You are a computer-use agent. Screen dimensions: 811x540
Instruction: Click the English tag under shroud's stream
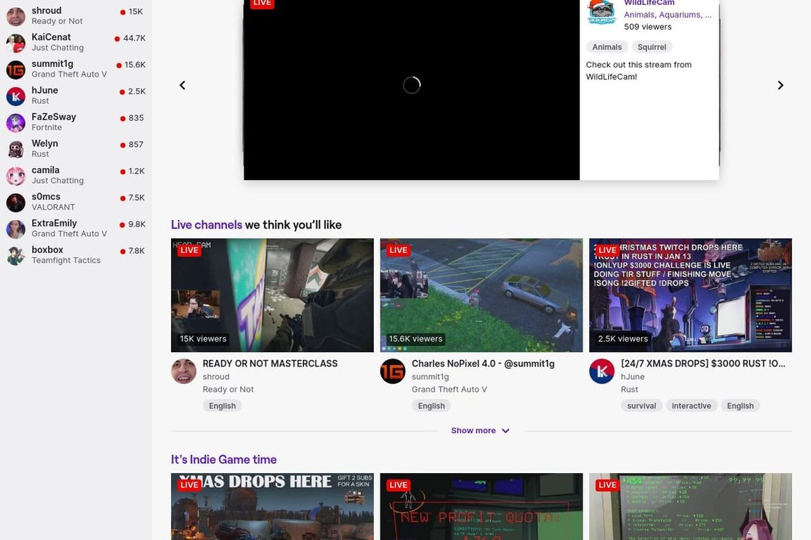tap(222, 405)
